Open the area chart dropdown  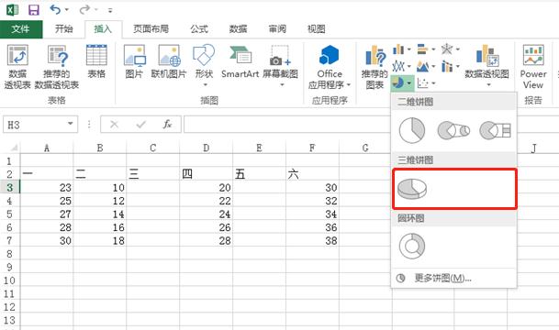coord(426,66)
